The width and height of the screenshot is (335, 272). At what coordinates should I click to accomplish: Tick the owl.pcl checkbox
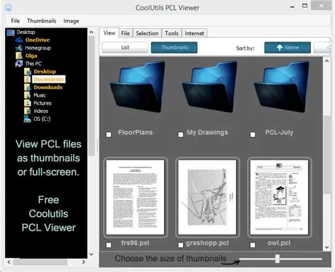click(x=253, y=245)
